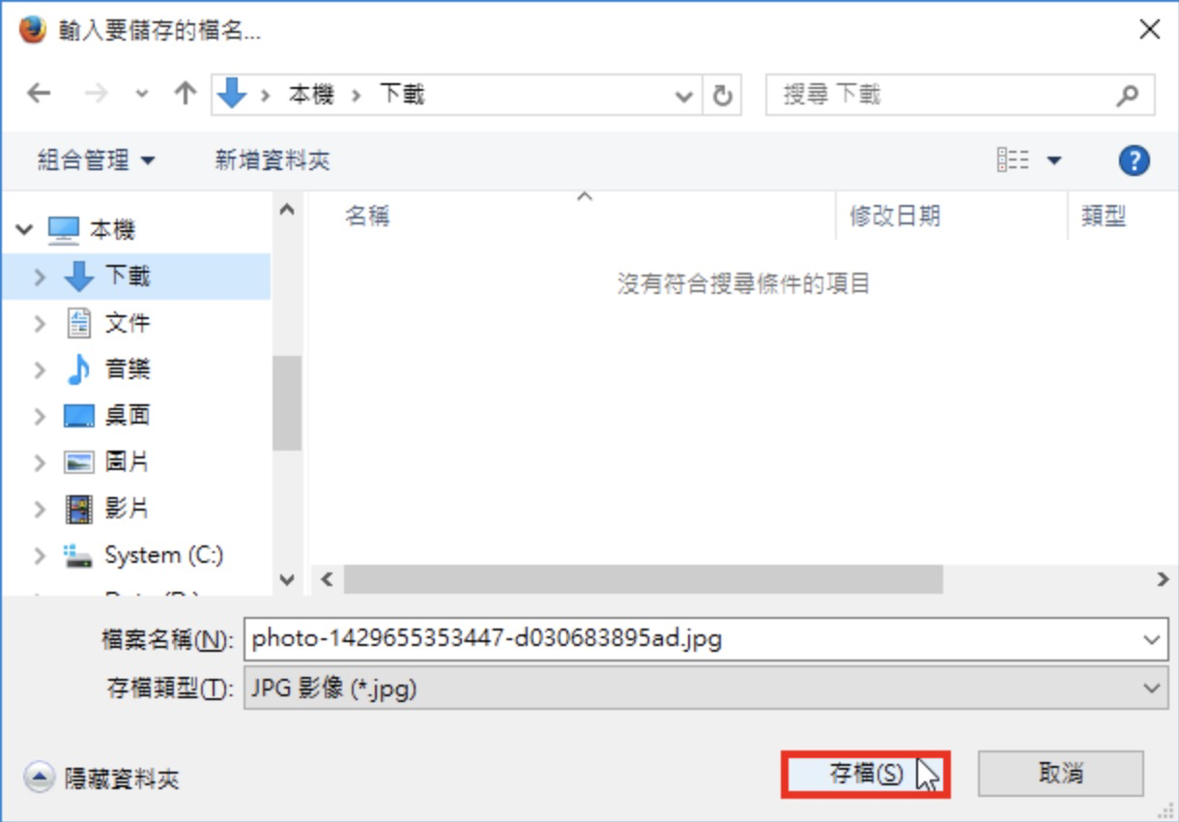Click the view layout icon
The width and height of the screenshot is (1179, 822).
(x=1013, y=161)
